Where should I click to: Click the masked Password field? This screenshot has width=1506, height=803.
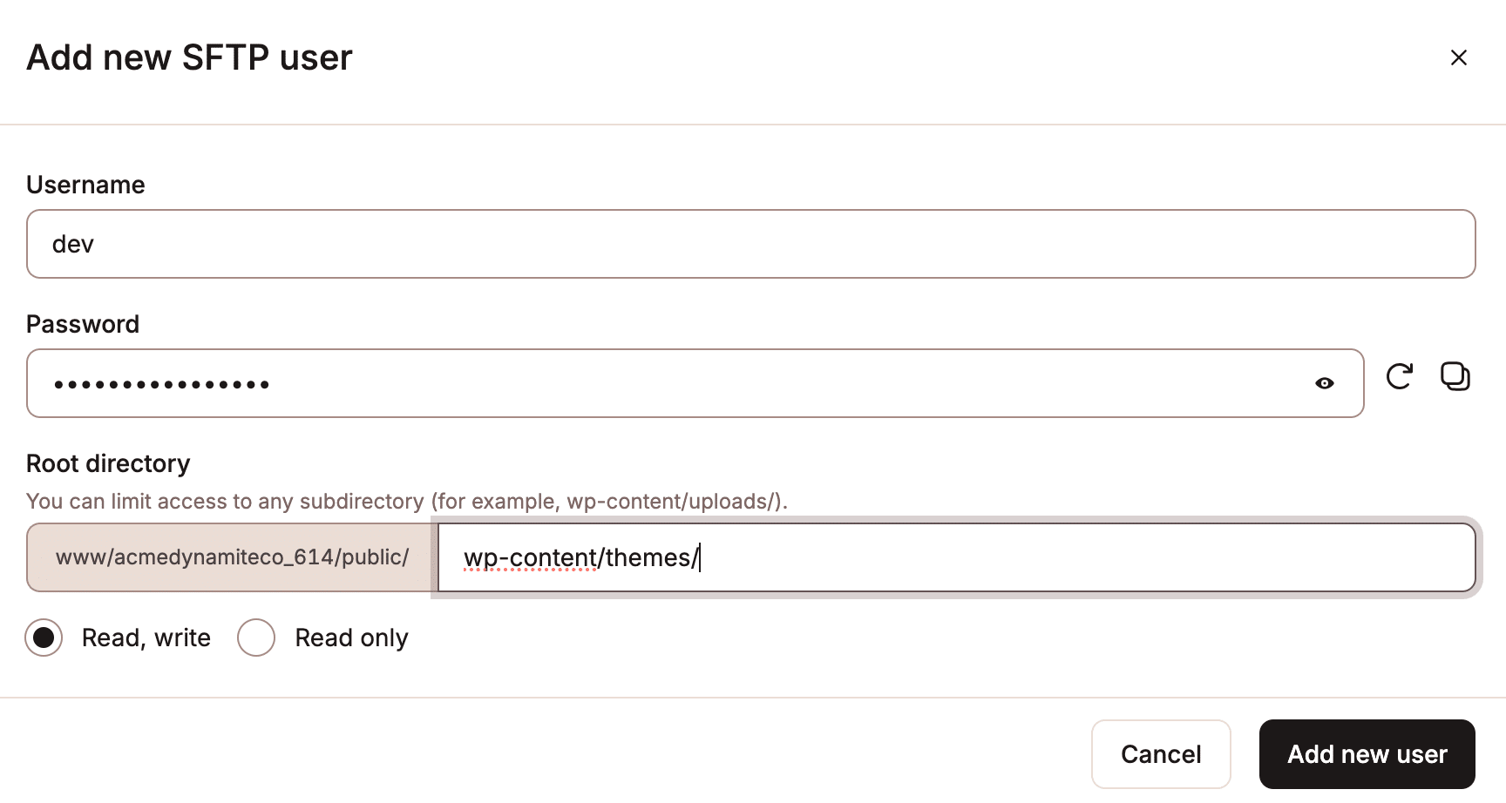pyautogui.click(x=610, y=383)
